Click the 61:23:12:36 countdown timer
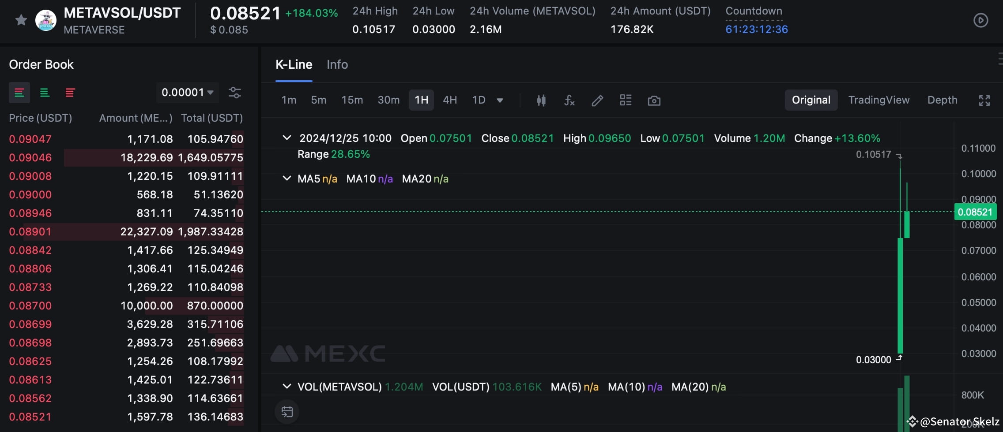Screen dimensions: 1003x432 click(757, 30)
